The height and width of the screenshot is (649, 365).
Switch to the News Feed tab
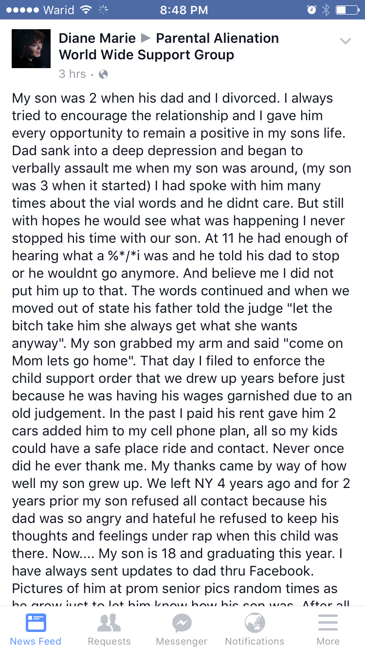(x=36, y=628)
